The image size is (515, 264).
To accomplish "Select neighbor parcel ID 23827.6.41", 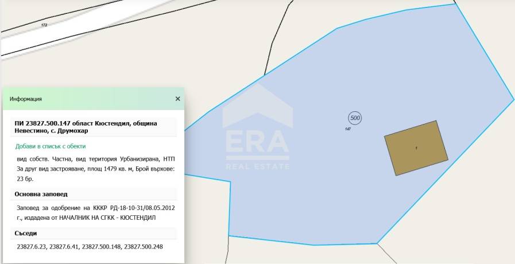I will coord(64,247).
